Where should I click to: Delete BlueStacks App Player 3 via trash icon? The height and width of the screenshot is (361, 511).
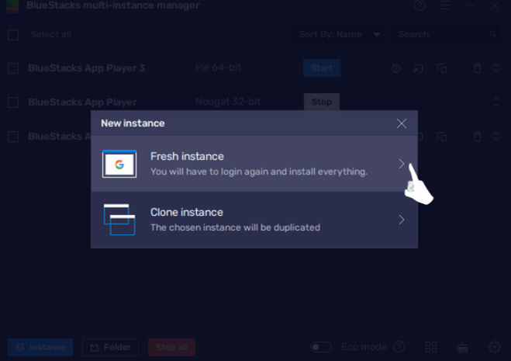478,68
